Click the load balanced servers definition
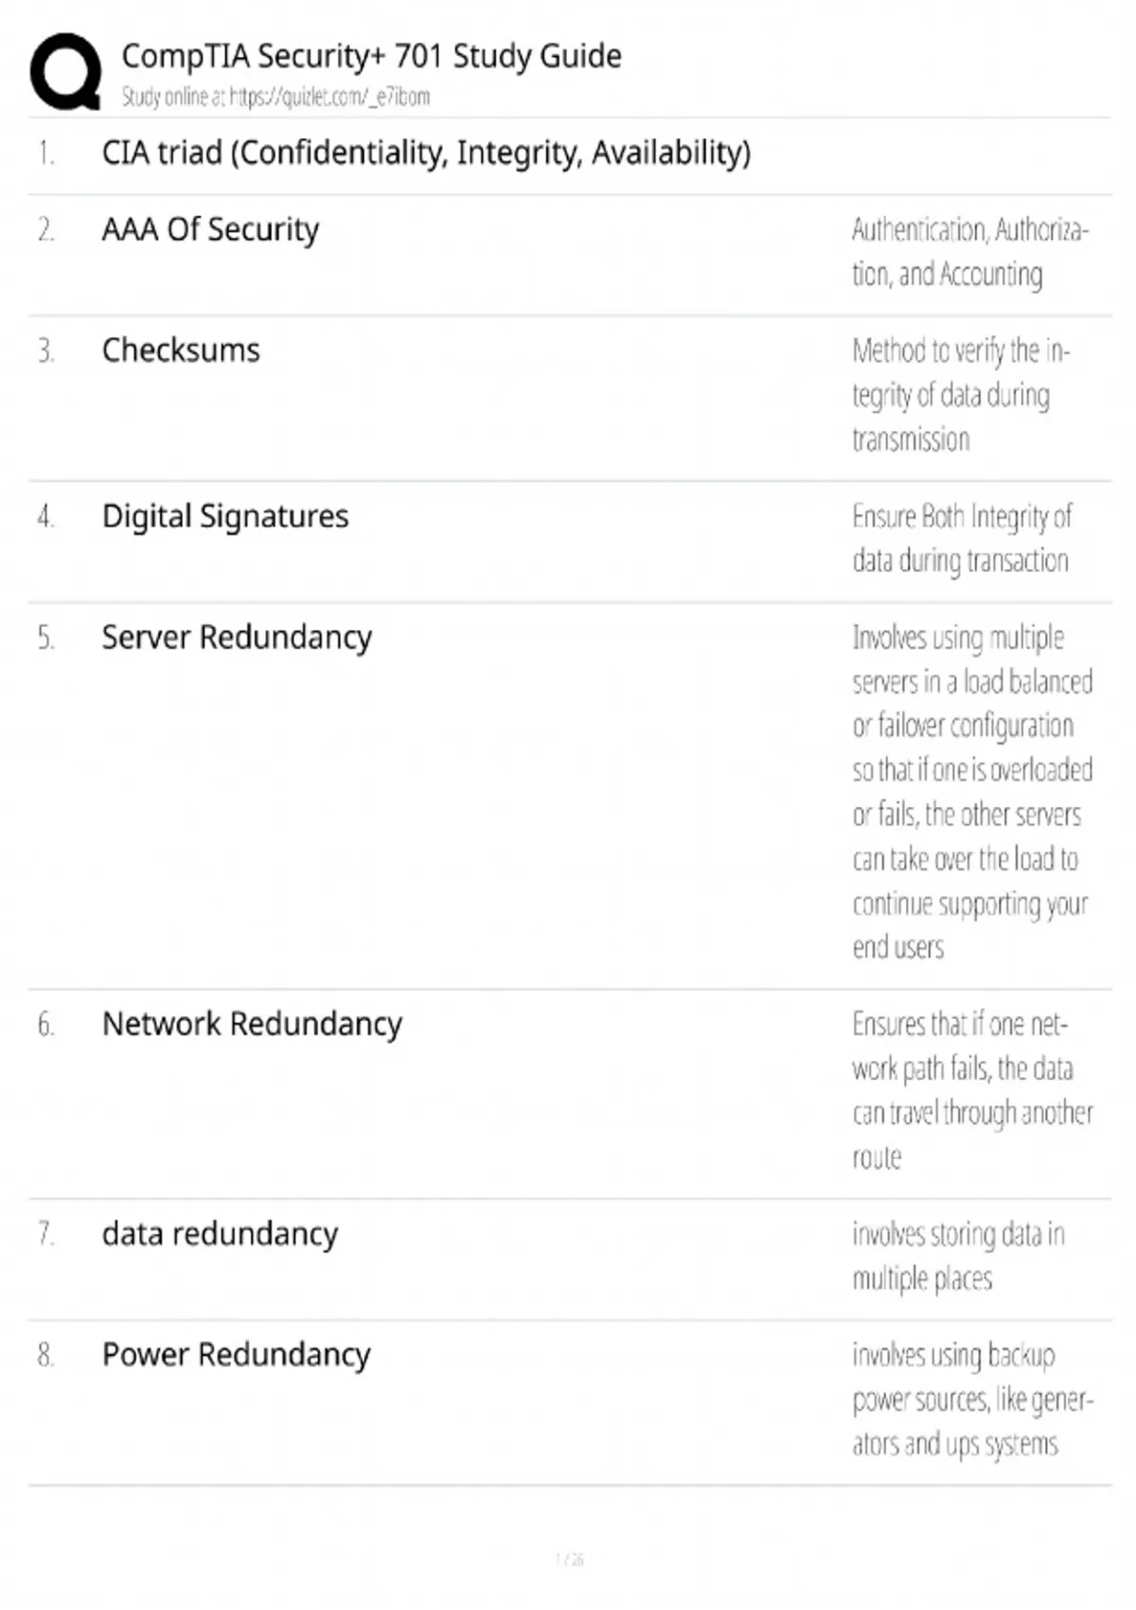This screenshot has width=1136, height=1610. [971, 792]
